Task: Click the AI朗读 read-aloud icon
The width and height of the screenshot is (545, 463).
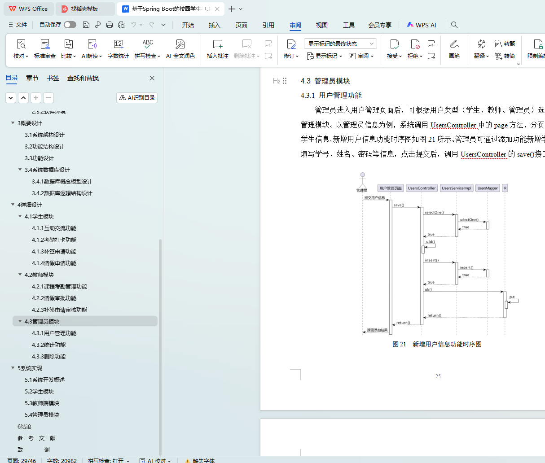Action: coord(92,44)
